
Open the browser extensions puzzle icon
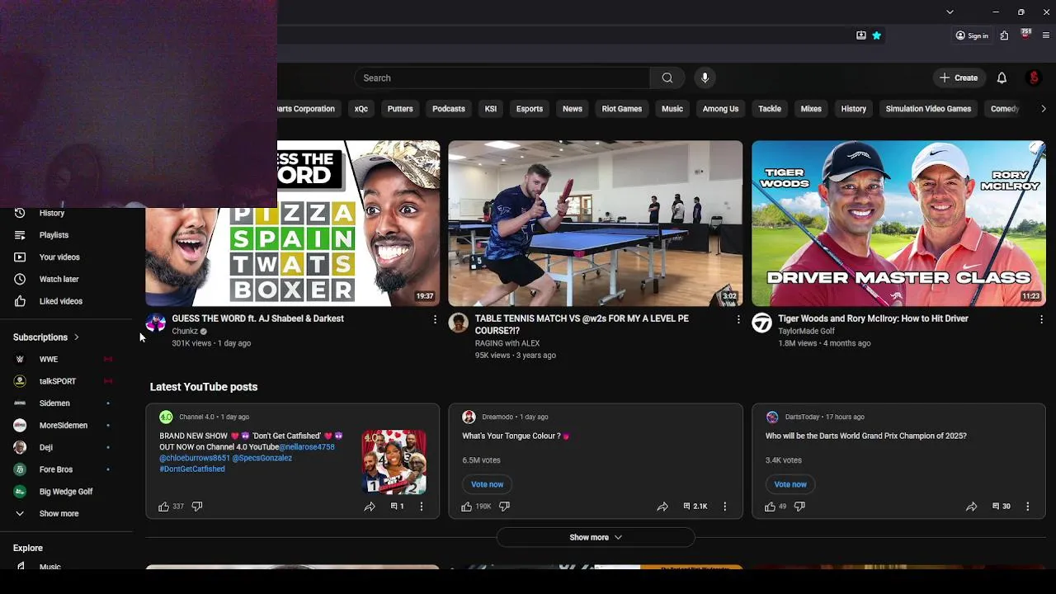pyautogui.click(x=1004, y=35)
